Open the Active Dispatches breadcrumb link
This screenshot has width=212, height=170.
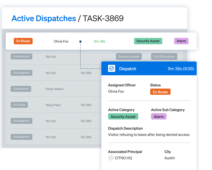click(44, 18)
